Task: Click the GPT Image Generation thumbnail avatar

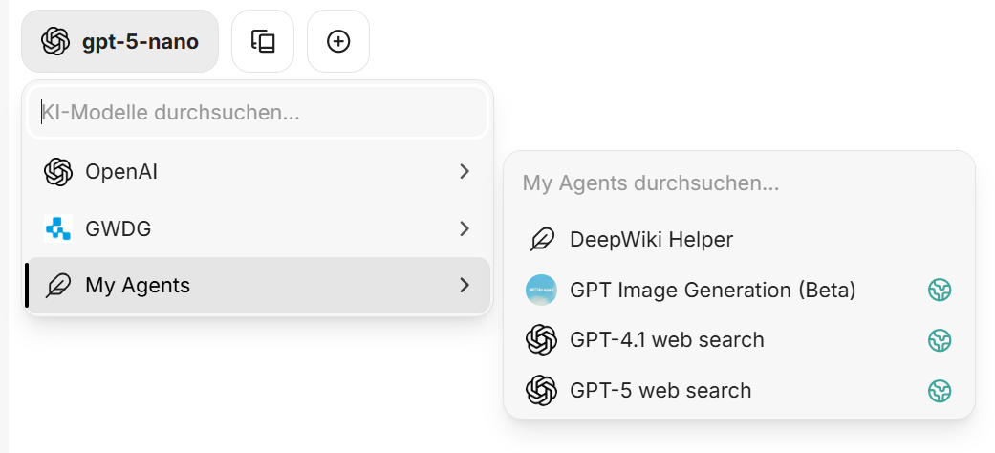Action: pos(541,290)
